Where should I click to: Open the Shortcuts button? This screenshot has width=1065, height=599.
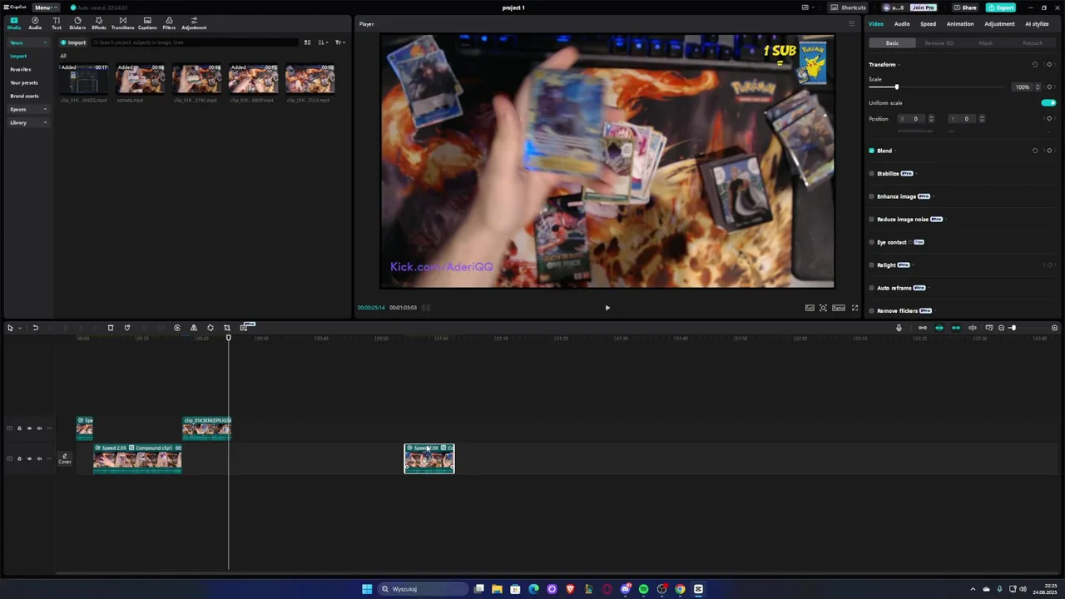tap(849, 7)
